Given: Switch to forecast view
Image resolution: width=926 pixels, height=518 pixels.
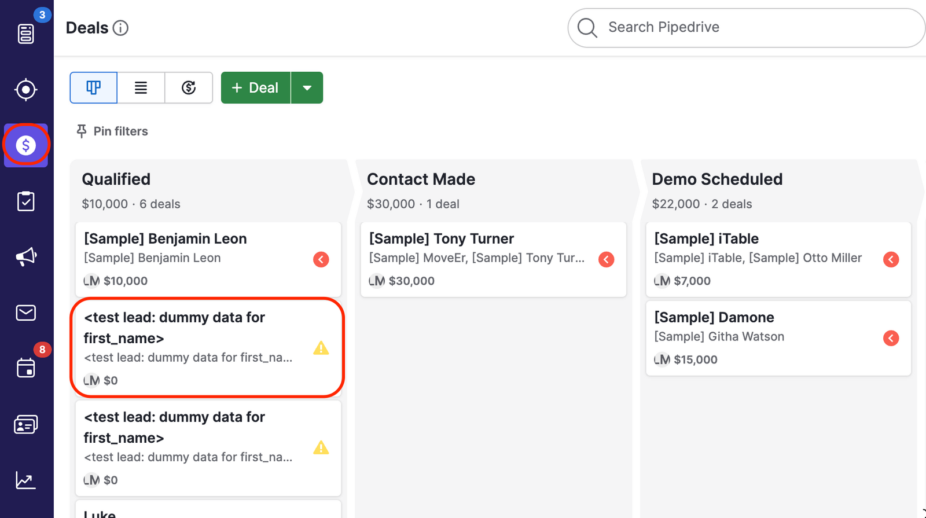Looking at the screenshot, I should click(x=189, y=87).
